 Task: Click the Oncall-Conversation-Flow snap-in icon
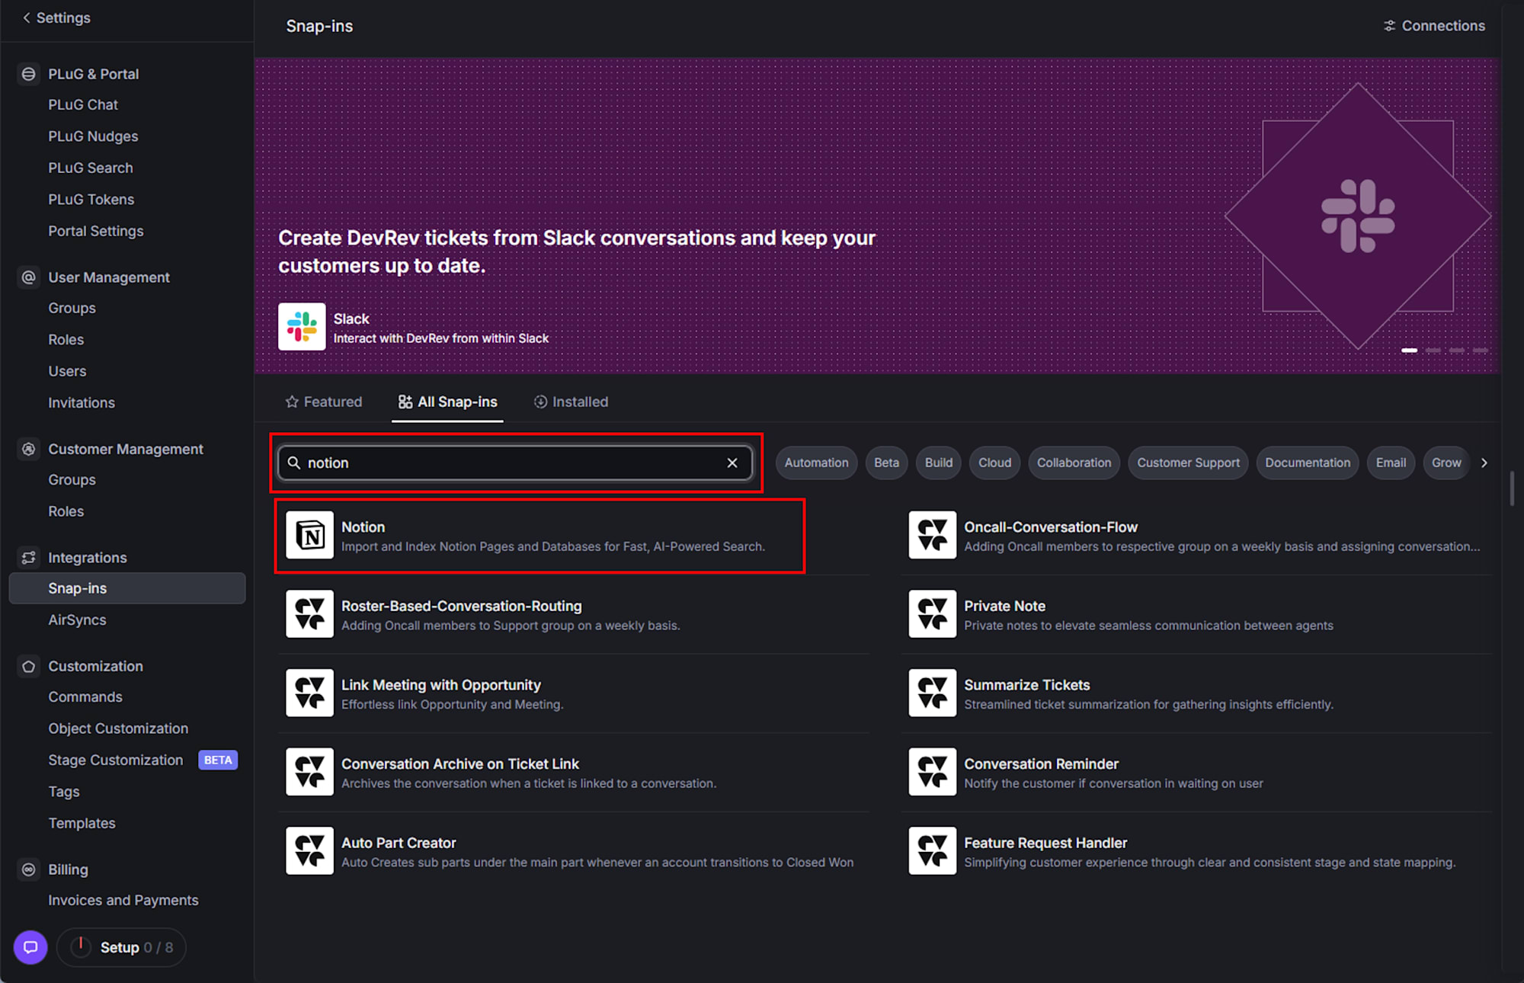click(x=932, y=535)
